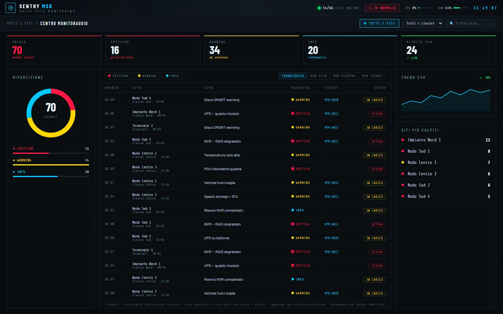Click the yellow dot beside Nodo Centro 1
This screenshot has height=314, width=503.
click(x=403, y=162)
